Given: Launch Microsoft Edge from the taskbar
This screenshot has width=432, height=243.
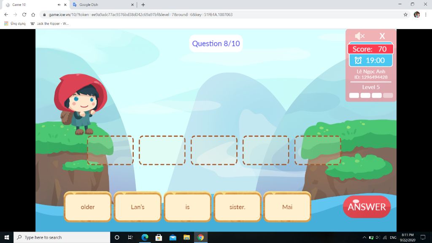Looking at the screenshot, I should (145, 237).
